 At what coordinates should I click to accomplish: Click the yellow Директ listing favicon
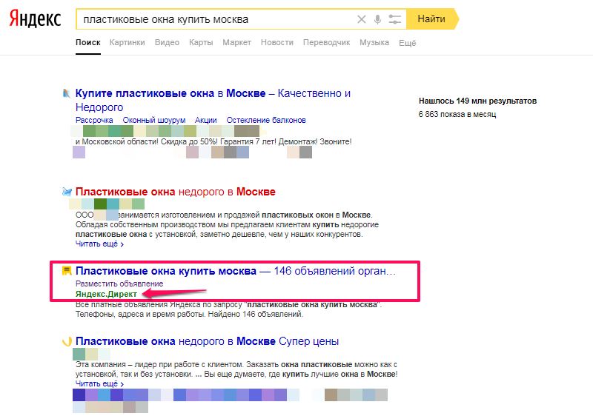coord(67,271)
